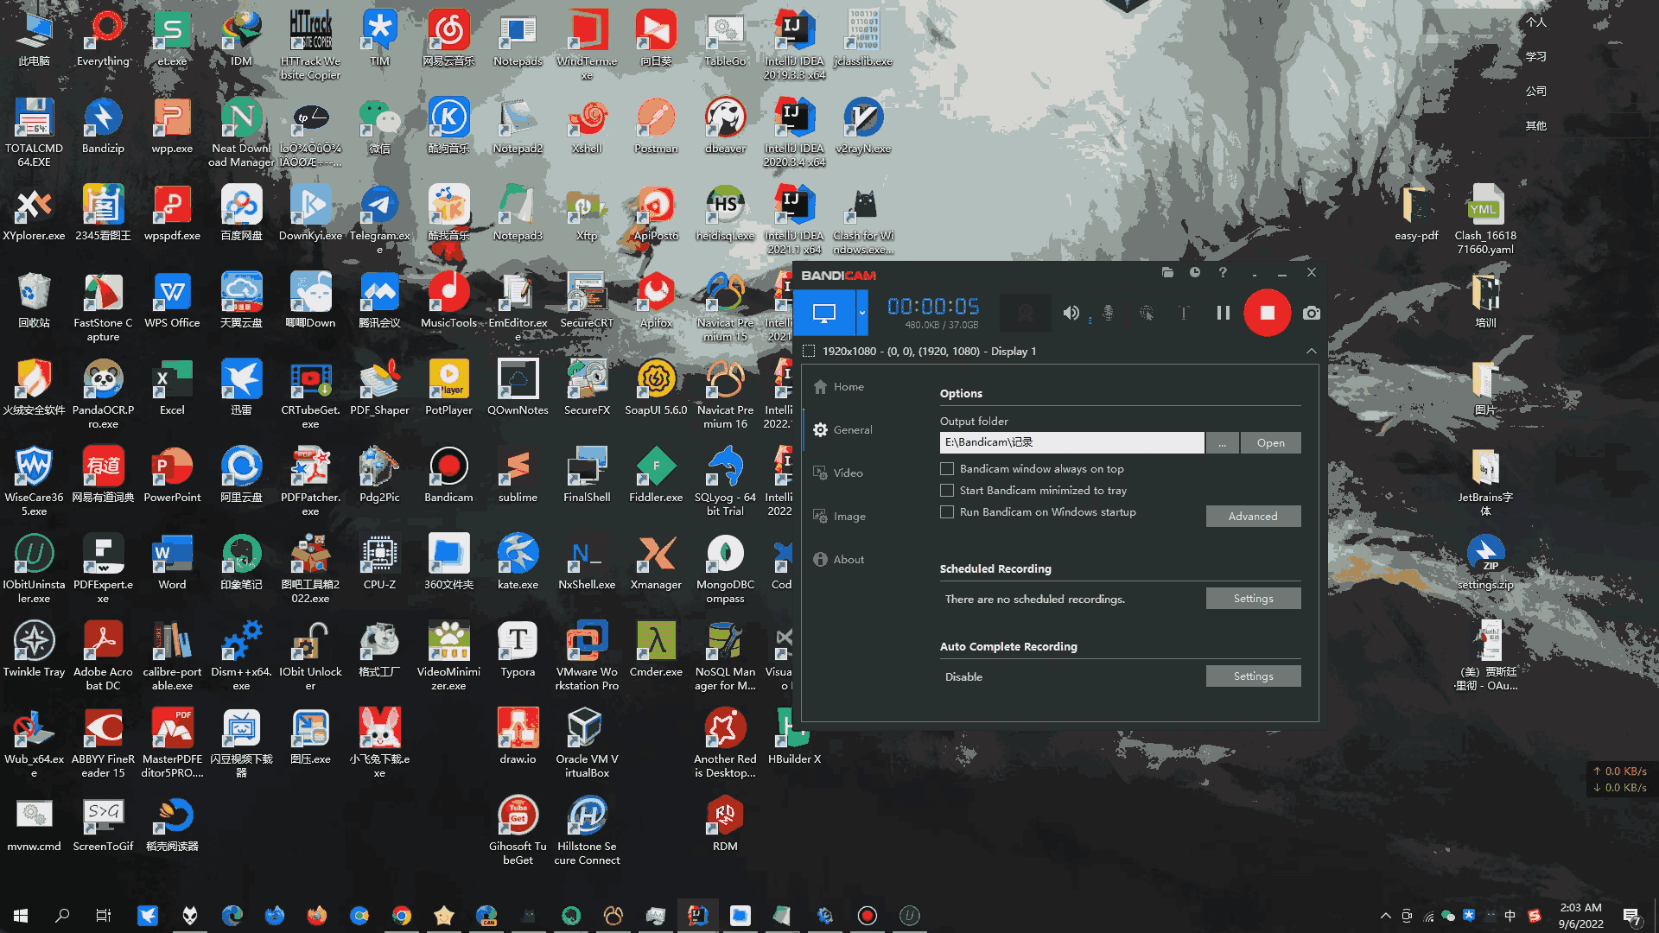Image resolution: width=1659 pixels, height=933 pixels.
Task: Open the screen recording mode dropdown arrow
Action: (x=861, y=313)
